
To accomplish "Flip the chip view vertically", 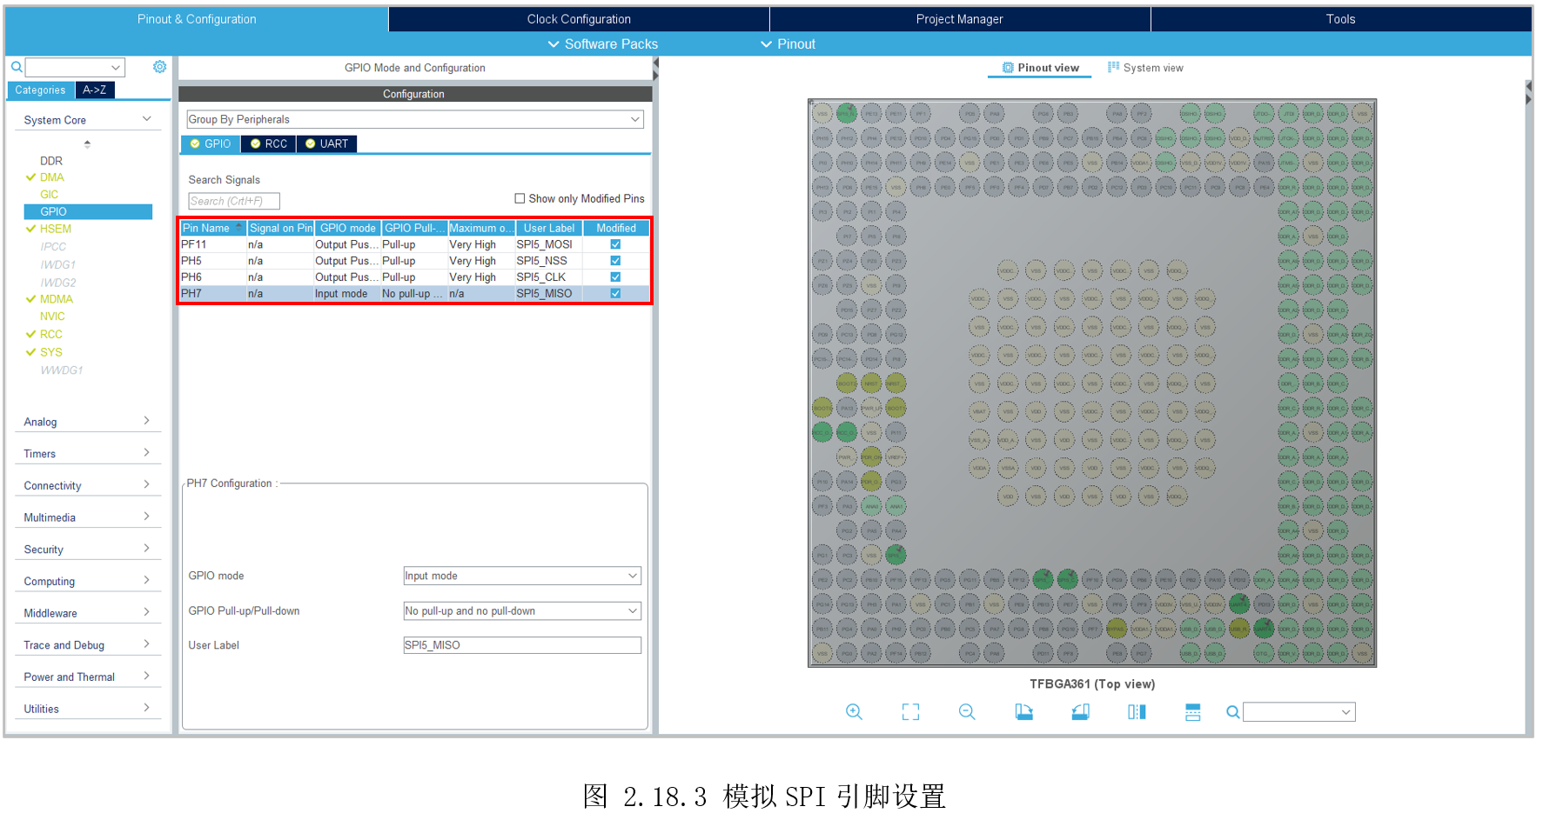I will (x=1192, y=712).
